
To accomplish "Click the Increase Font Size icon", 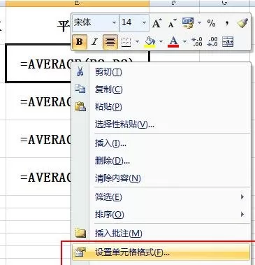I will (157, 23).
